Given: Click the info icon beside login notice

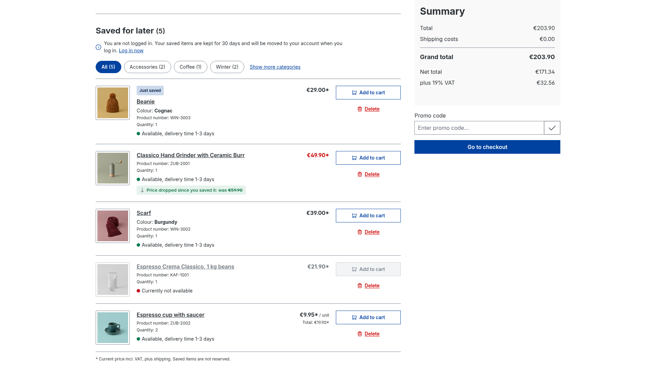Looking at the screenshot, I should pyautogui.click(x=98, y=47).
